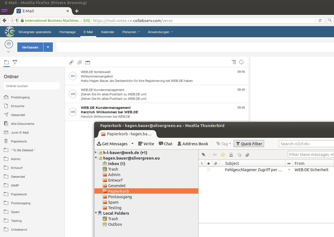Click the unread envelope filter icon in Verse
Viewport: 334px width, 237px height.
pos(88,62)
